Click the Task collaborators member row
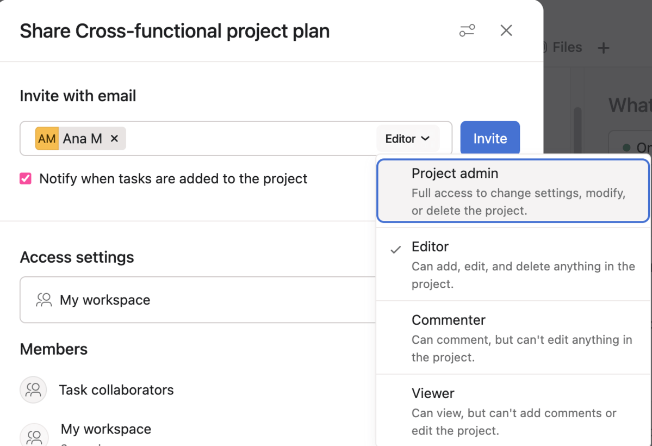Image resolution: width=652 pixels, height=446 pixels. tap(116, 389)
